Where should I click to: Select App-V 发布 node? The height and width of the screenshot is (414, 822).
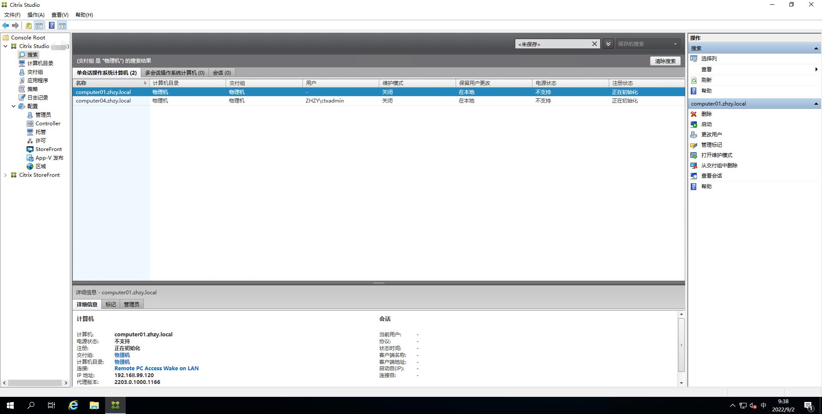click(49, 157)
